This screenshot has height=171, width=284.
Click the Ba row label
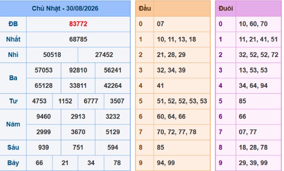coord(13,78)
